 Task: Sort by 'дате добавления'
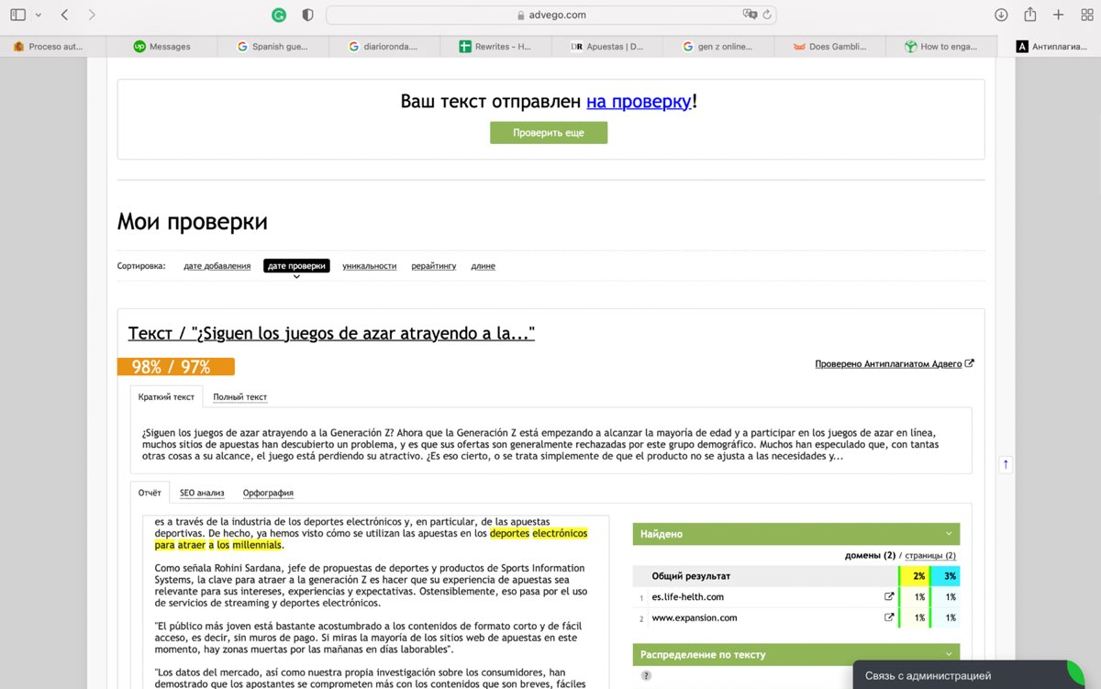tap(217, 266)
